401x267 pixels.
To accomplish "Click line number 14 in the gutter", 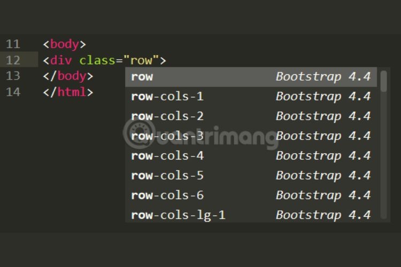I will (13, 92).
